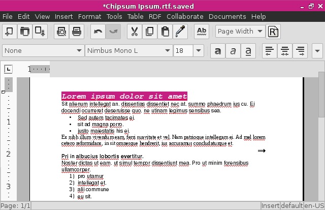The height and width of the screenshot is (210, 325).
Task: Undo the last action
Action: click(x=98, y=31)
